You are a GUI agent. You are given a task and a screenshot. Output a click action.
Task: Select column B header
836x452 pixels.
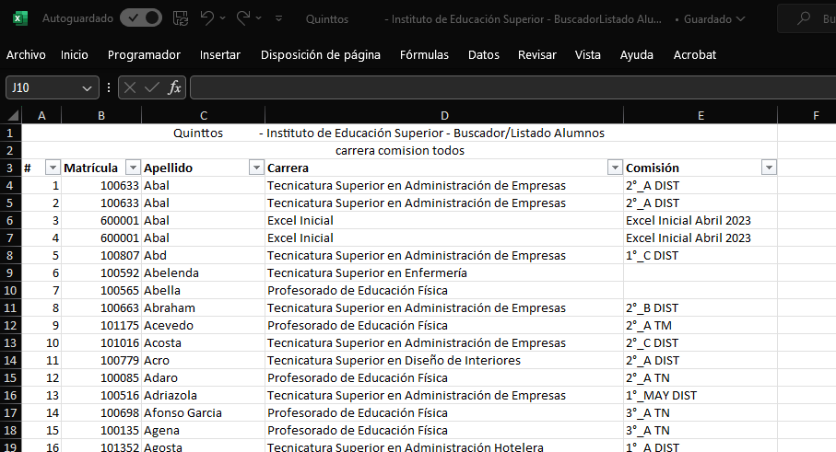101,115
